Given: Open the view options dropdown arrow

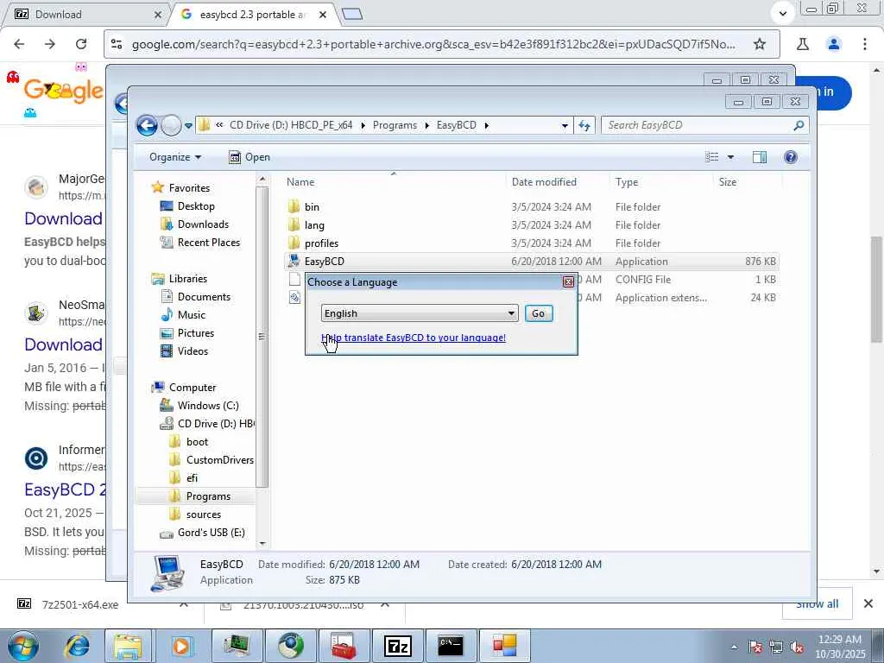Looking at the screenshot, I should click(x=730, y=157).
